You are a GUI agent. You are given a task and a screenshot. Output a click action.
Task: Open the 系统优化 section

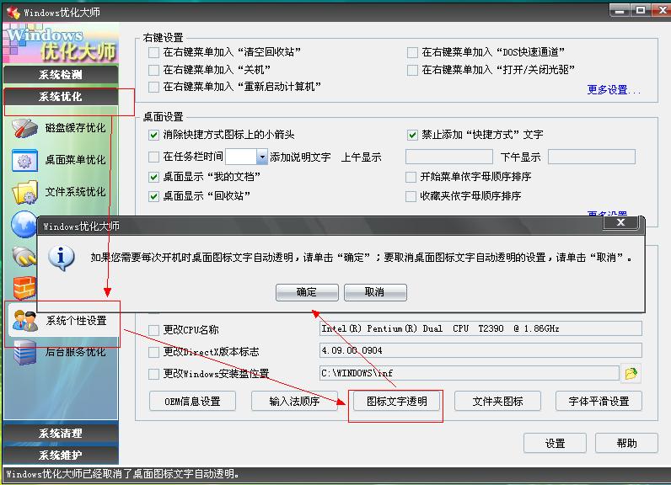pos(61,97)
